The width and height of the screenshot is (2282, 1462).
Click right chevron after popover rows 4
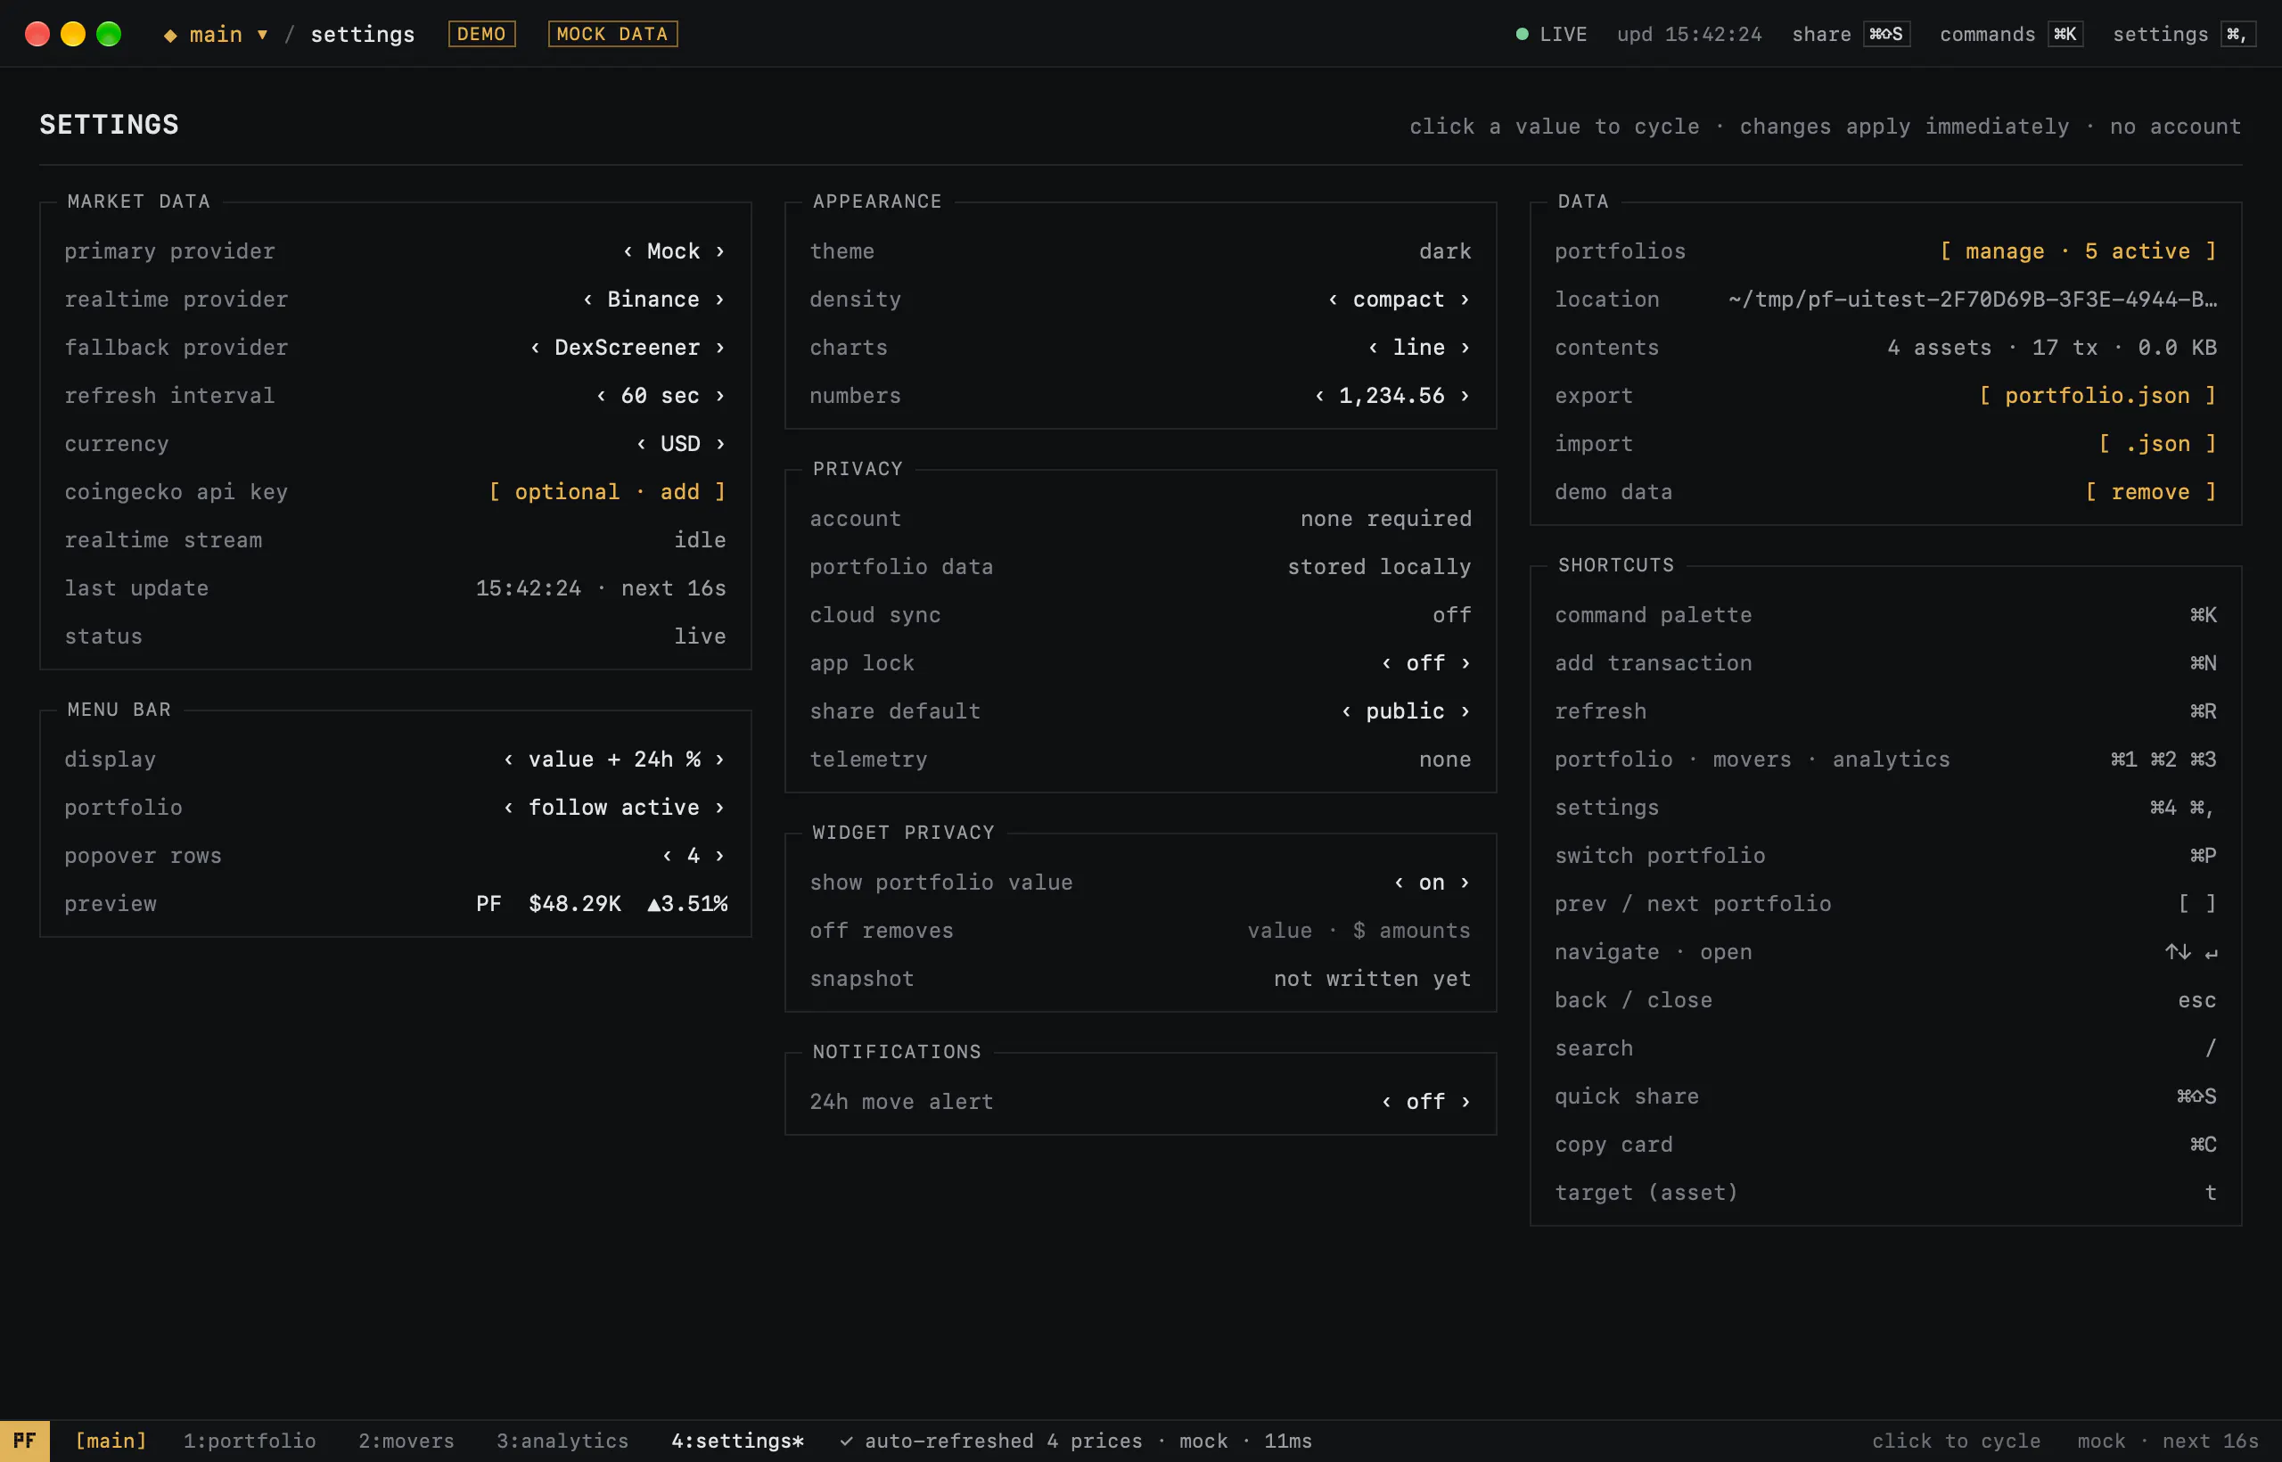pos(720,857)
